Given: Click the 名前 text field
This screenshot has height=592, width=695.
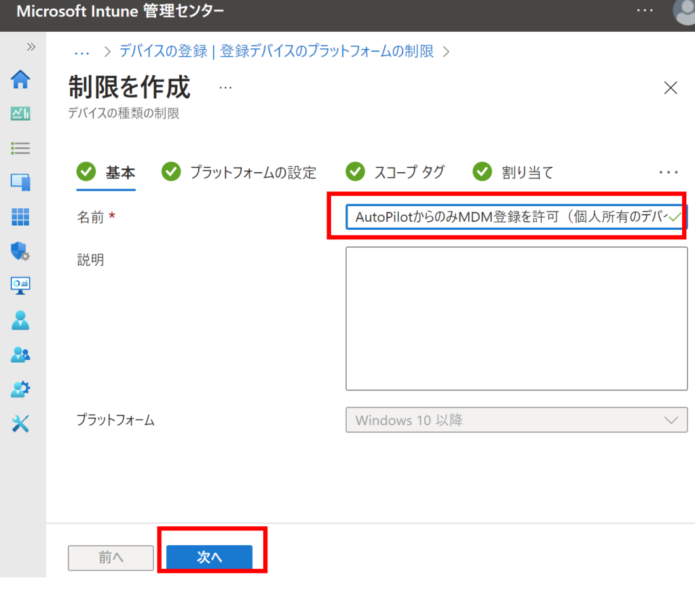Looking at the screenshot, I should 516,217.
